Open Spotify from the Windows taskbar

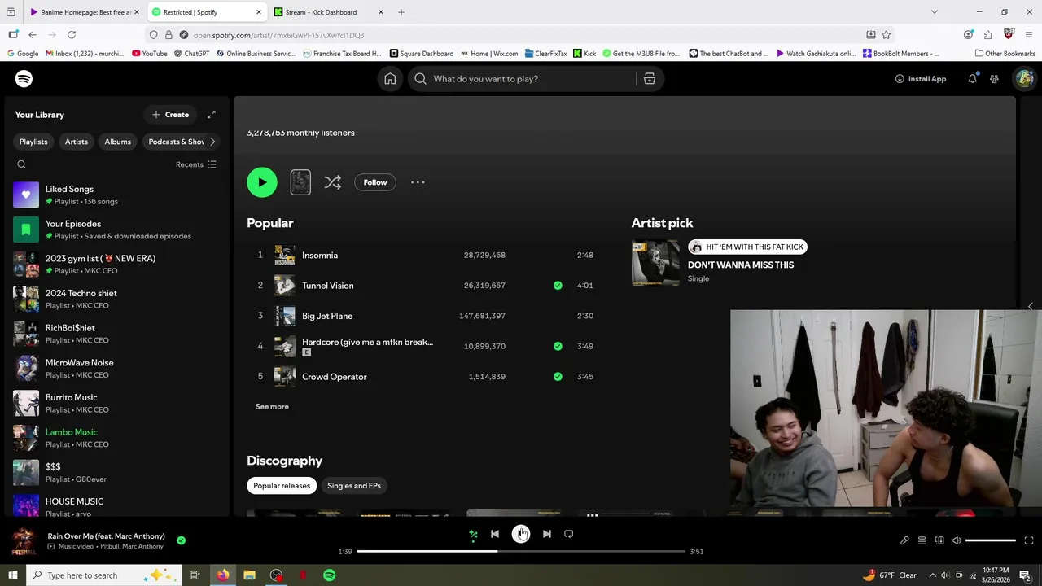click(x=330, y=575)
